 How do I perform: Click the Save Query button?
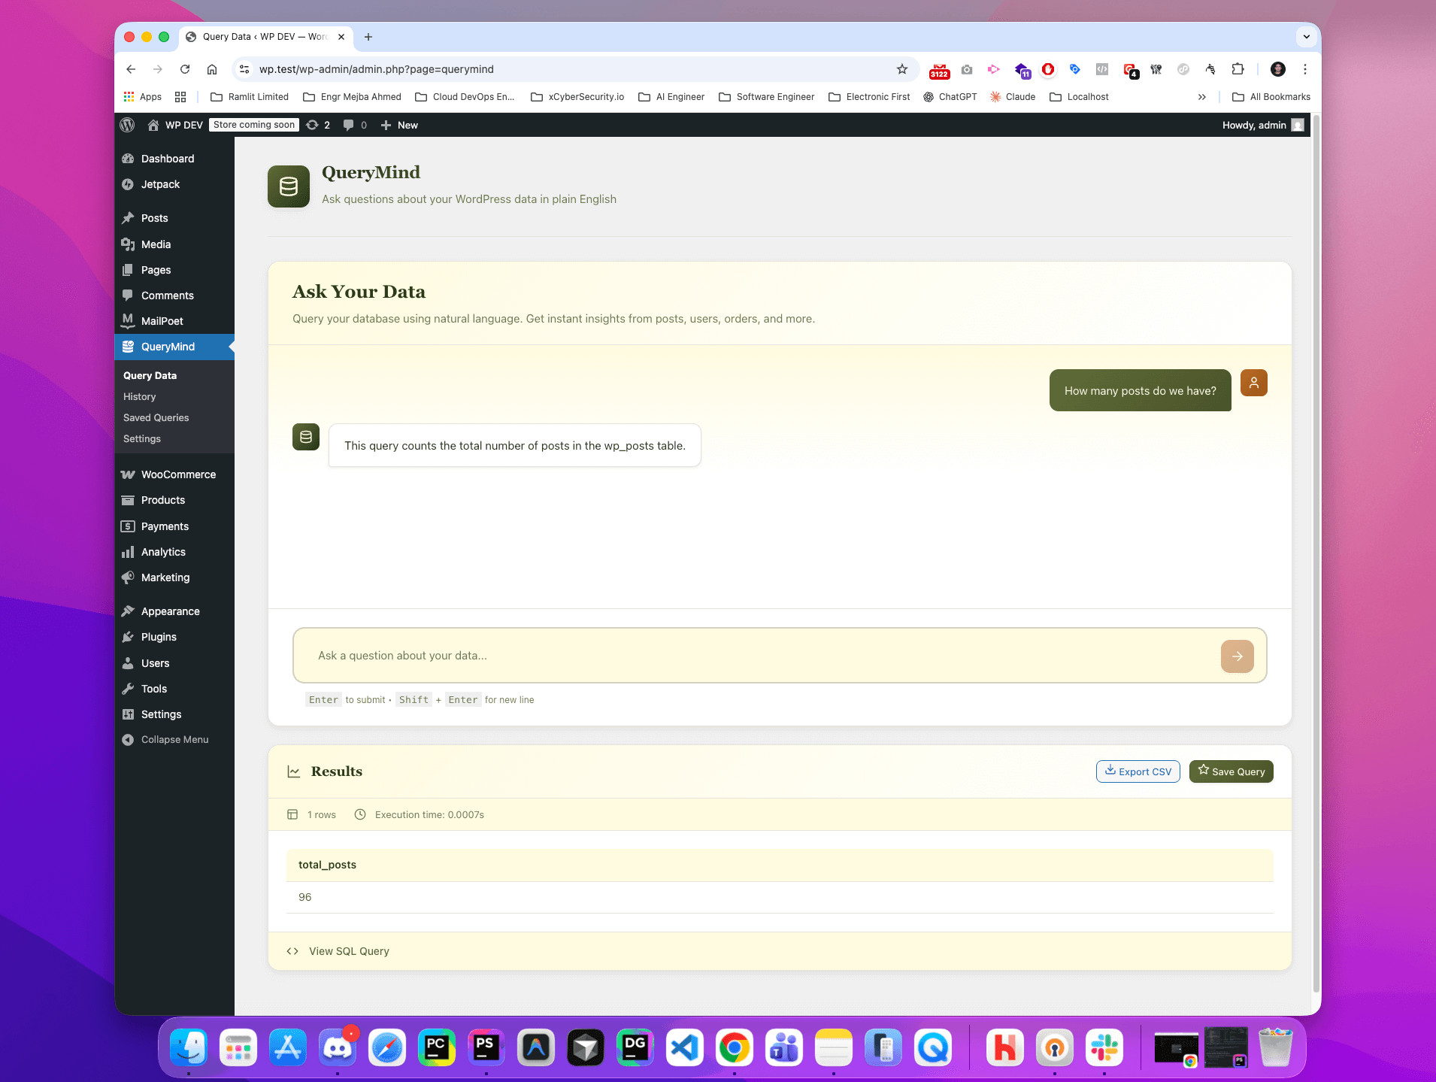click(1231, 771)
